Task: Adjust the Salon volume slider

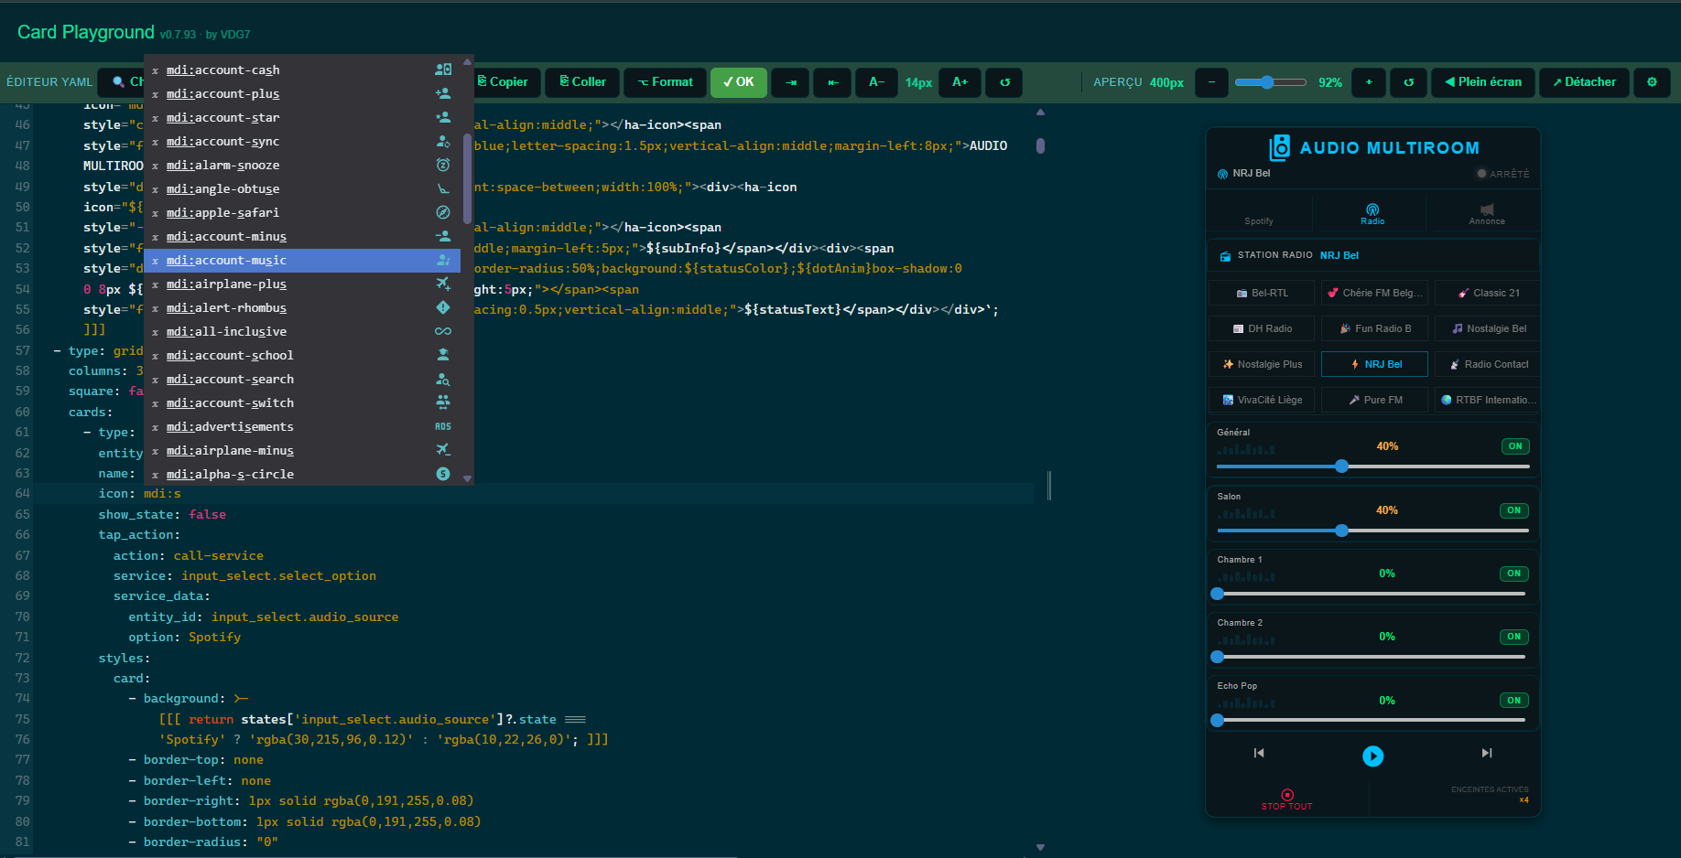Action: (x=1341, y=531)
